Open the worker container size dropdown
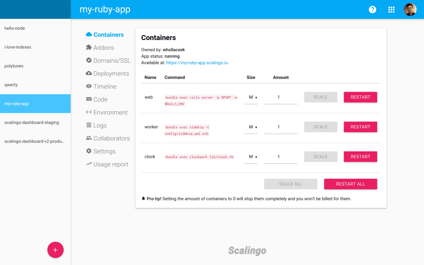The height and width of the screenshot is (265, 424). point(251,127)
